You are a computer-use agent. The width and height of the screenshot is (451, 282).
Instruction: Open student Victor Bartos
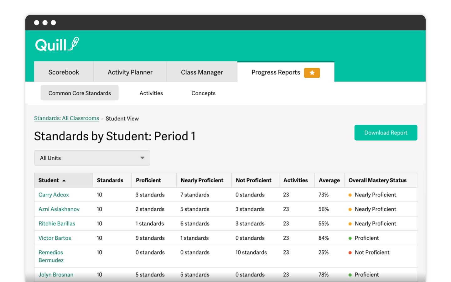tap(54, 238)
